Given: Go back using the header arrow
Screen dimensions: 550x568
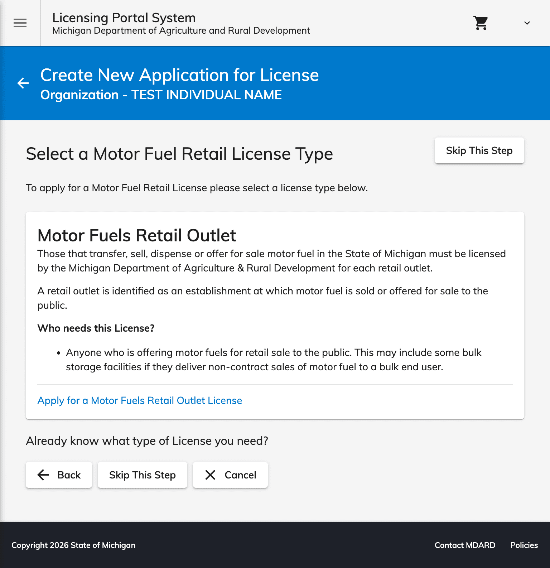Looking at the screenshot, I should (23, 83).
